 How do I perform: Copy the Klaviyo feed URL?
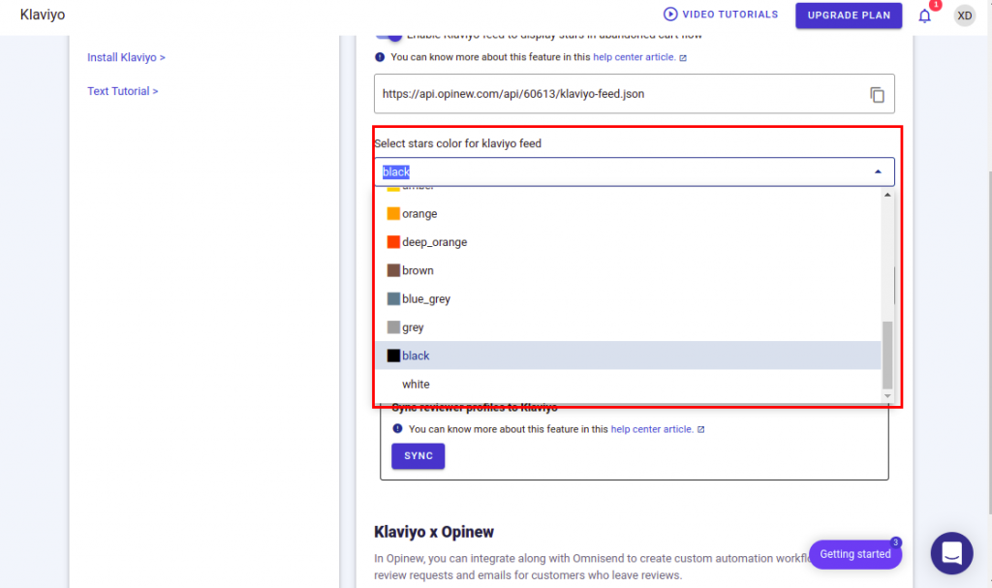877,94
